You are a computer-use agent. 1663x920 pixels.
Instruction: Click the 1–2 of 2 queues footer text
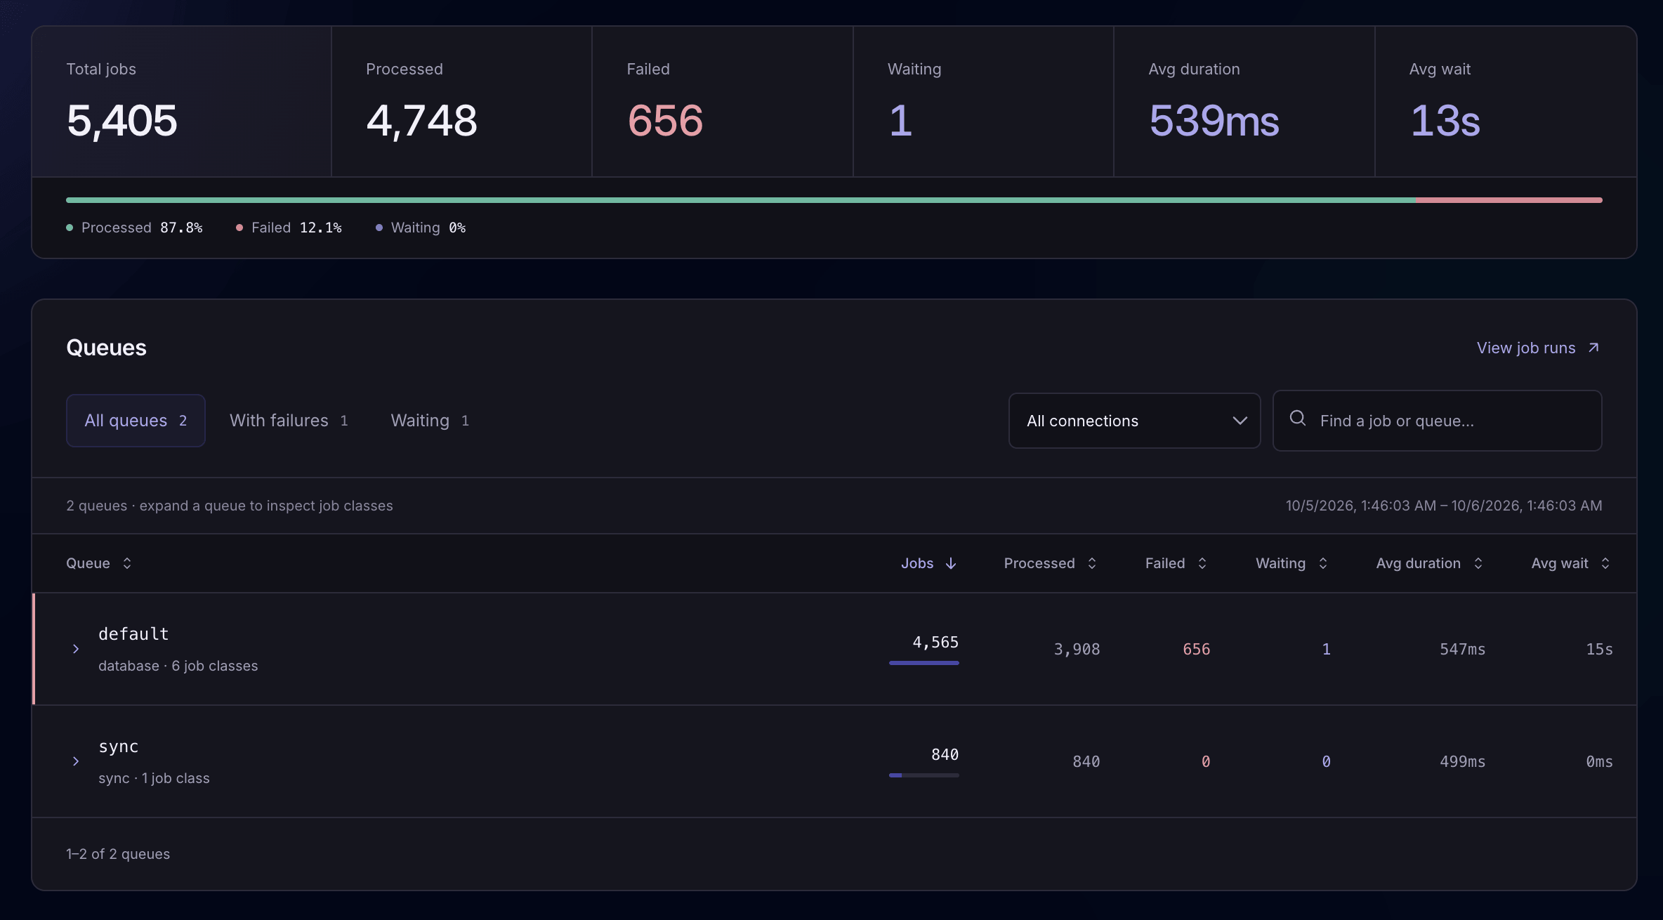coord(118,854)
